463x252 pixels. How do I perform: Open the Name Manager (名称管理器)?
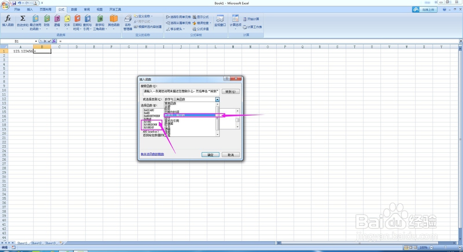coord(128,23)
